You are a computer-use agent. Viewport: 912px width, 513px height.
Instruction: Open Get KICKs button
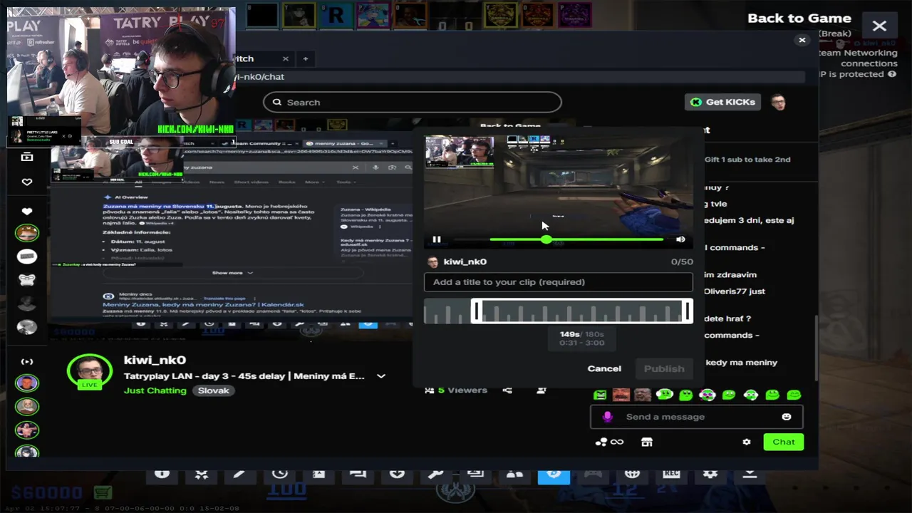pos(722,102)
